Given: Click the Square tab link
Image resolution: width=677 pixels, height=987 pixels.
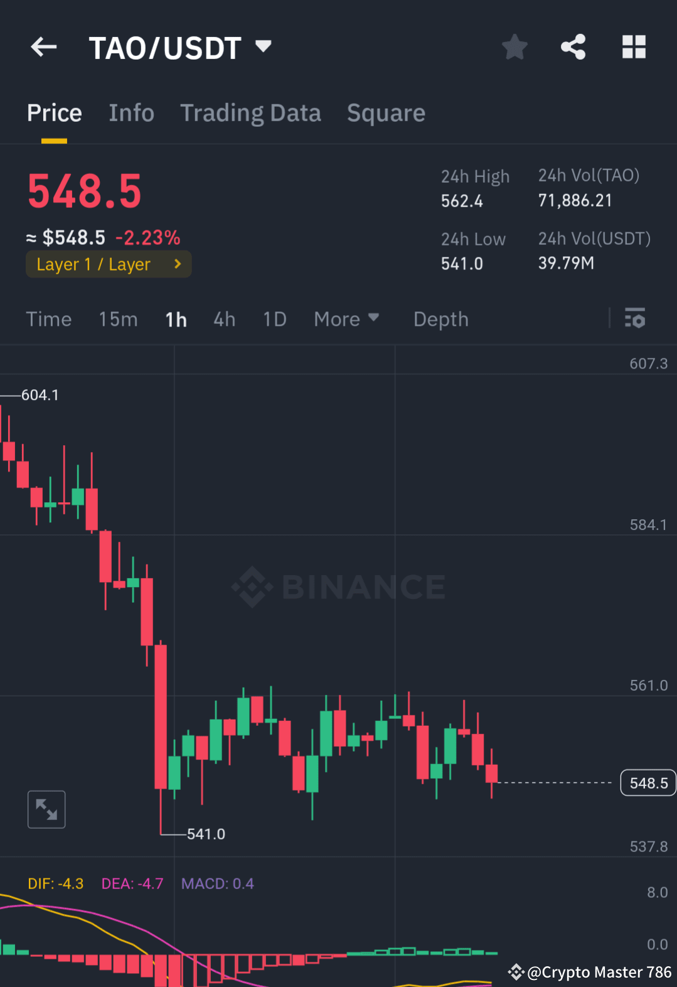Looking at the screenshot, I should 386,113.
